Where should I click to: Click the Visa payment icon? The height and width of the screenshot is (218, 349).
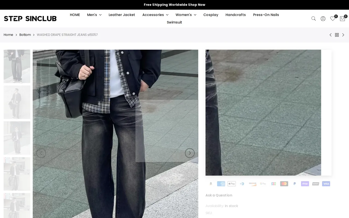pos(326,184)
